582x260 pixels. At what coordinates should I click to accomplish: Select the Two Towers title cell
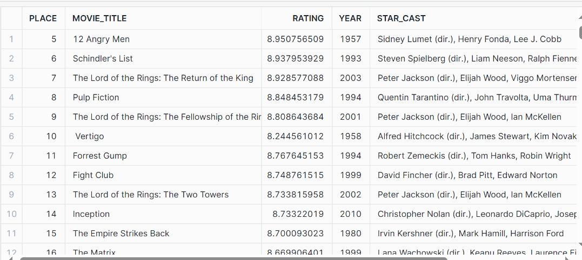pyautogui.click(x=163, y=194)
